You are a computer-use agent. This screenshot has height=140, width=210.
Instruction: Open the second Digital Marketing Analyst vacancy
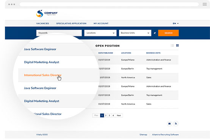[42, 101]
